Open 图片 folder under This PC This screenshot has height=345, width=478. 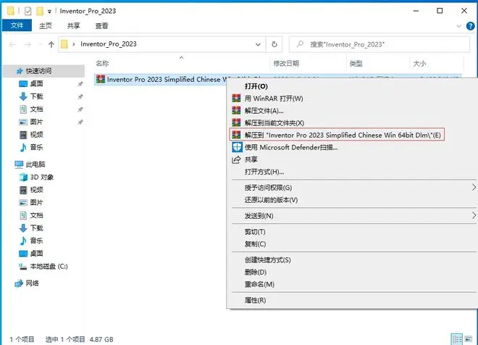37,202
